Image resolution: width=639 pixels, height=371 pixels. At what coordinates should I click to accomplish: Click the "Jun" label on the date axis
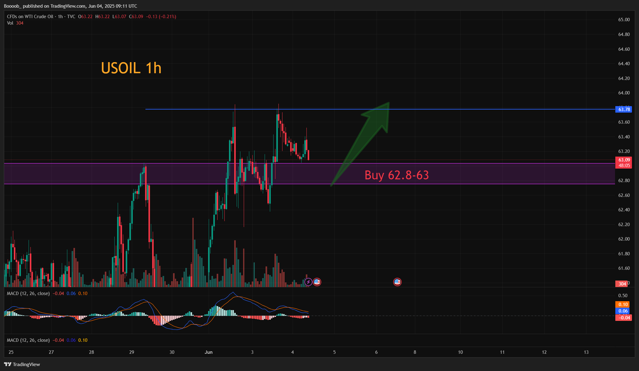pyautogui.click(x=209, y=352)
